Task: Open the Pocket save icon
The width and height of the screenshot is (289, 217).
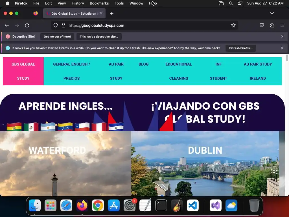Action: pos(262,25)
